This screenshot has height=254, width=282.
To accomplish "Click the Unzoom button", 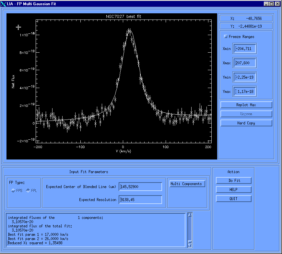I will coord(246,114).
